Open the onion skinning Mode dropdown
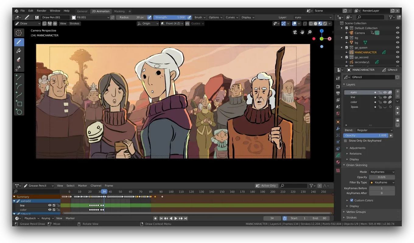414x243 pixels. pos(382,172)
